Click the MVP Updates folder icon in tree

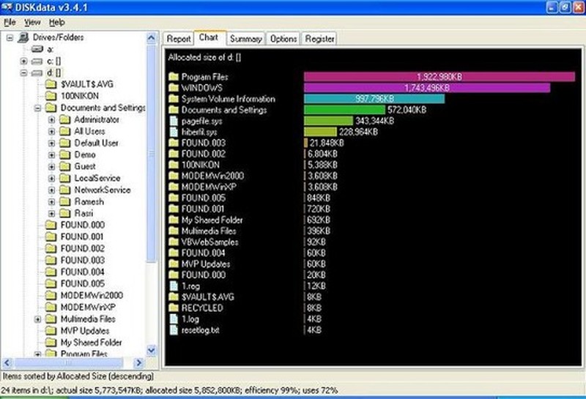click(x=51, y=331)
